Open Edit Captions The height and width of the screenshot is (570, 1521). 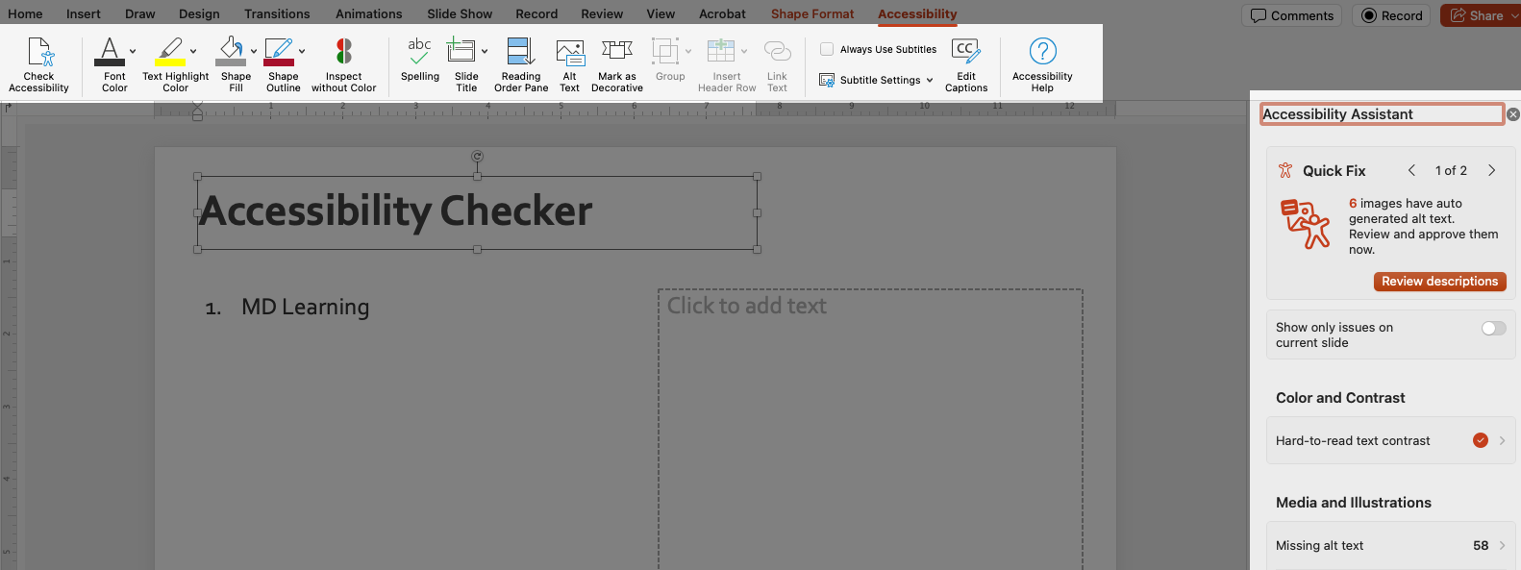[x=965, y=53]
